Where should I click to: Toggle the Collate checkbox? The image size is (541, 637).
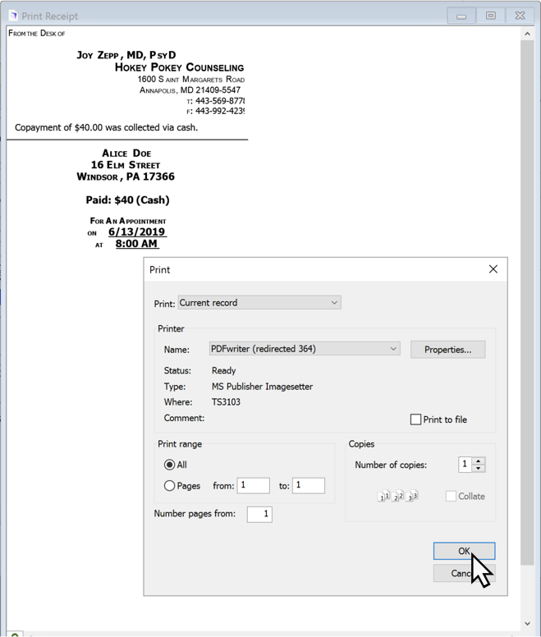[451, 496]
